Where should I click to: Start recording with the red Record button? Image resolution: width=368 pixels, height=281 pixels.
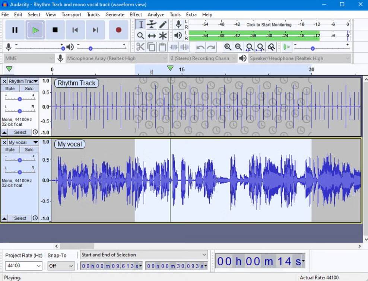pos(118,30)
